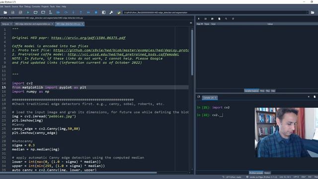Open the Source menu

[15, 6]
